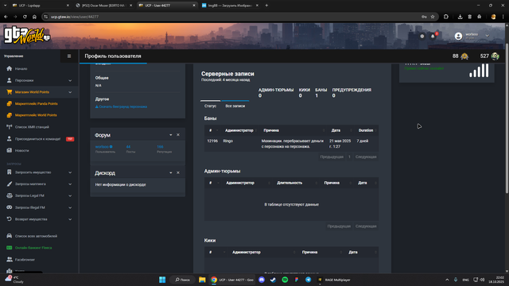Click the round theme icon beside bell
The image size is (509, 286).
tap(422, 37)
